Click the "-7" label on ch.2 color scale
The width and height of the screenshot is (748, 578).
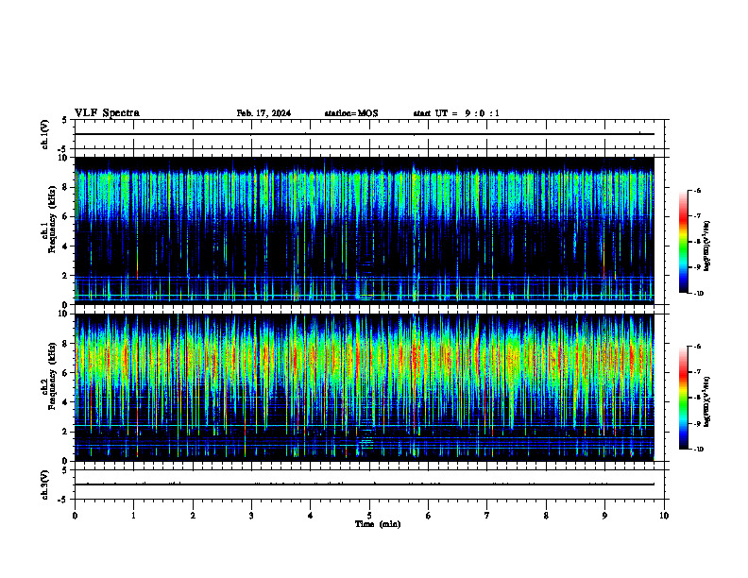[698, 372]
